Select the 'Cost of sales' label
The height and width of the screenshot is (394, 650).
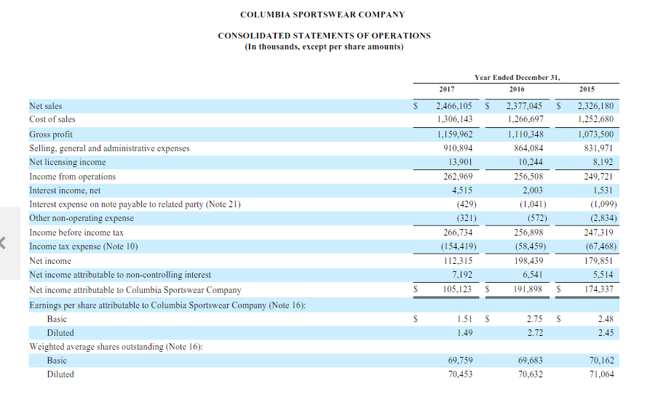pyautogui.click(x=52, y=120)
